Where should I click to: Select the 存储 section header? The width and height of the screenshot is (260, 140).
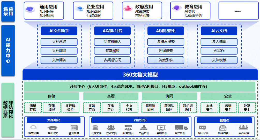[51, 96]
